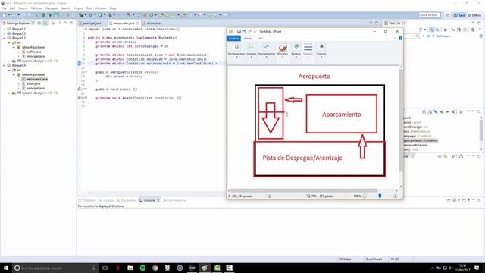Close the aeropuerto.java editor tab
The height and width of the screenshot is (273, 485).
[x=138, y=24]
